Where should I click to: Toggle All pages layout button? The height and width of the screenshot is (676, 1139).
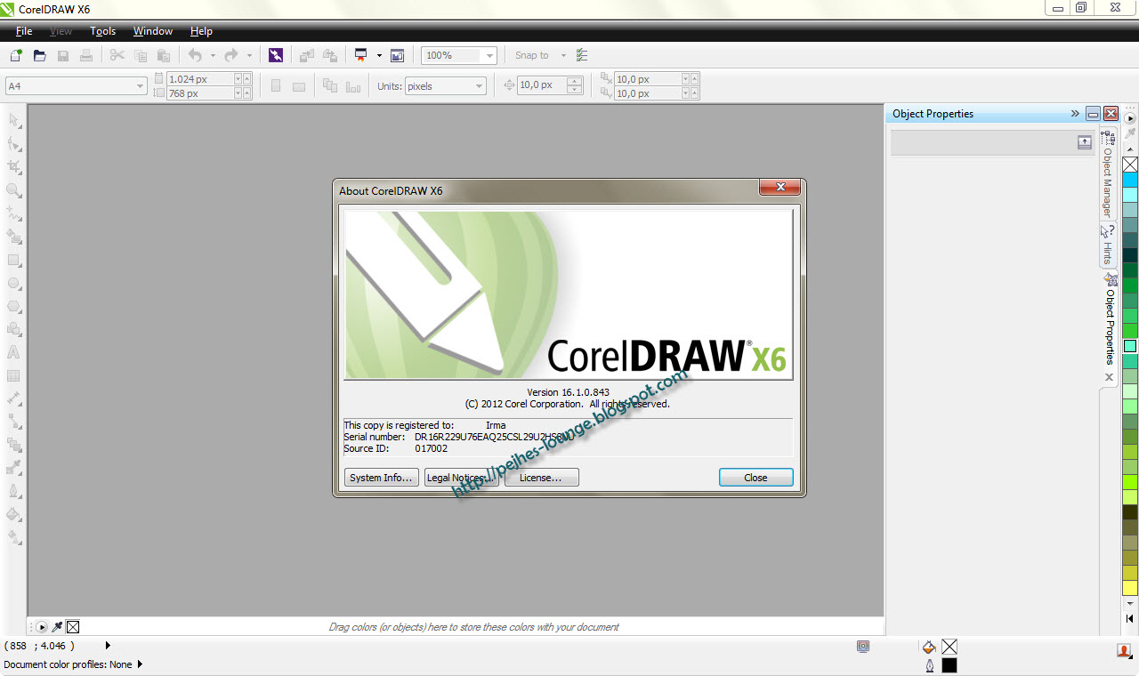click(330, 86)
